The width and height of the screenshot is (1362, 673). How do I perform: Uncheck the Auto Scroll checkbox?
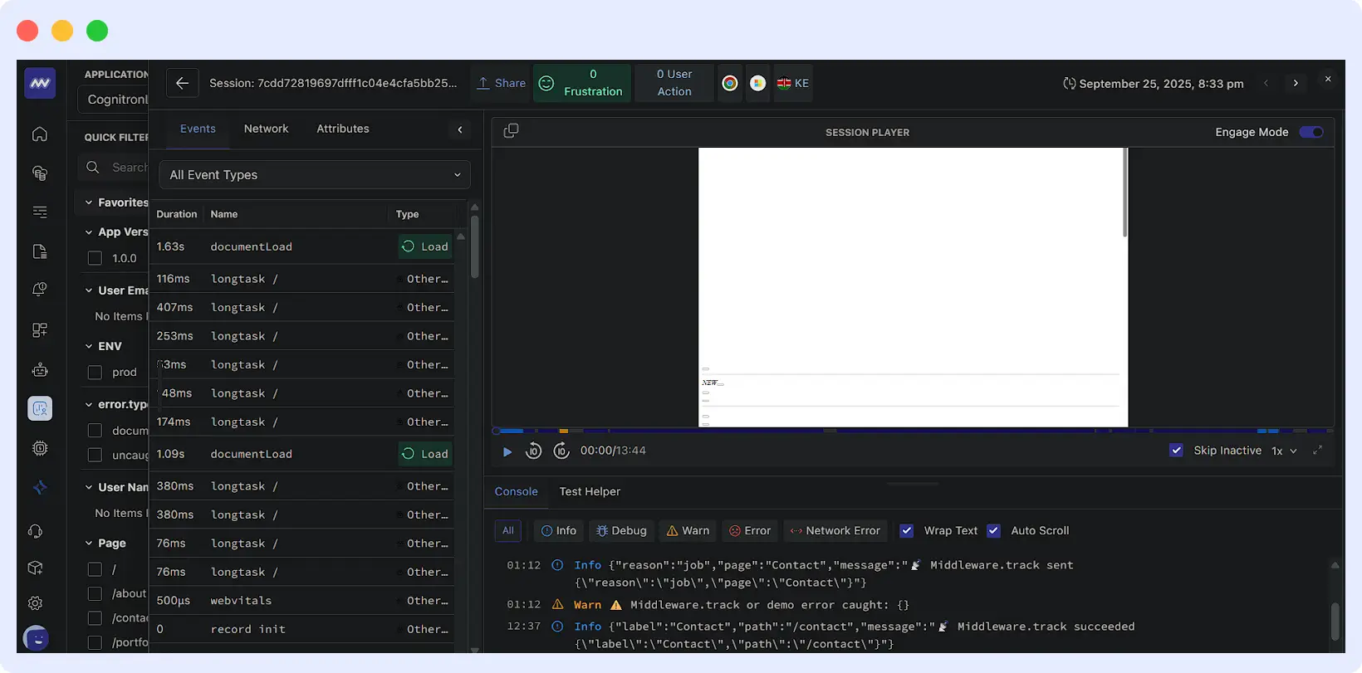[x=993, y=531]
